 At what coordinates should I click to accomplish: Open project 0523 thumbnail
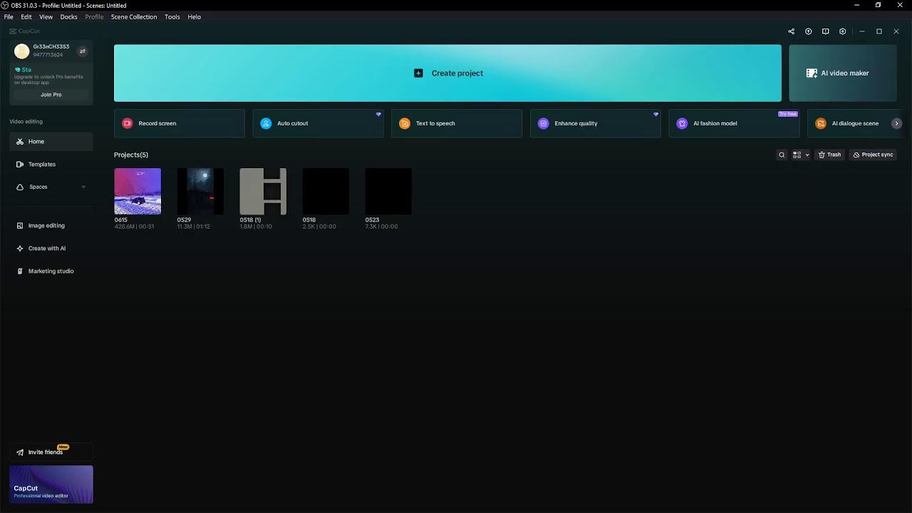point(388,192)
